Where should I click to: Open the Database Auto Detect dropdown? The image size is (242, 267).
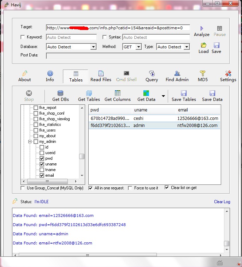coord(93,47)
